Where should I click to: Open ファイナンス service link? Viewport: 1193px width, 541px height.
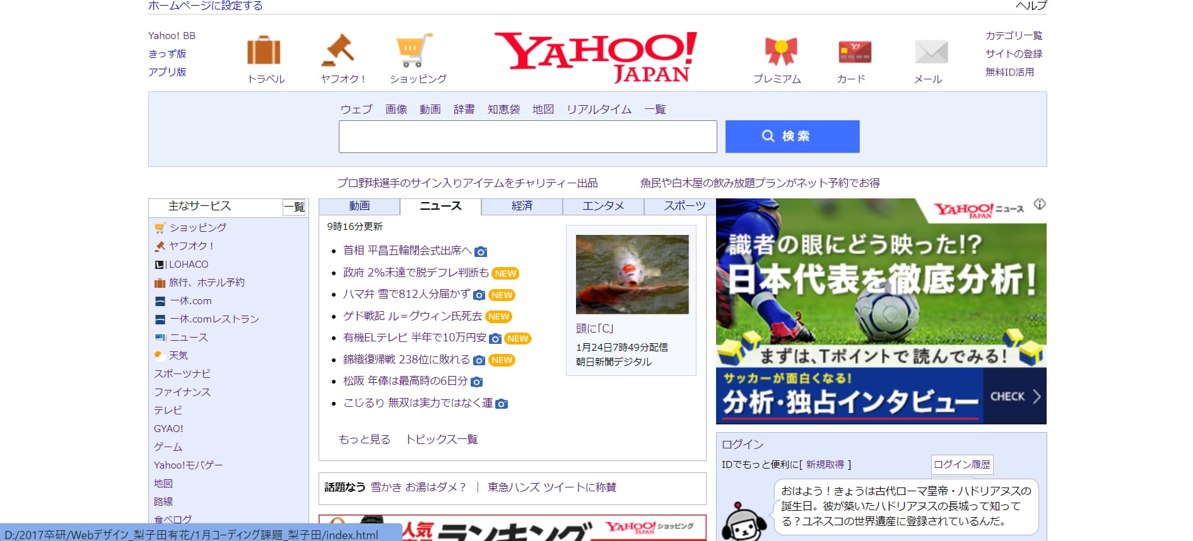[x=182, y=392]
